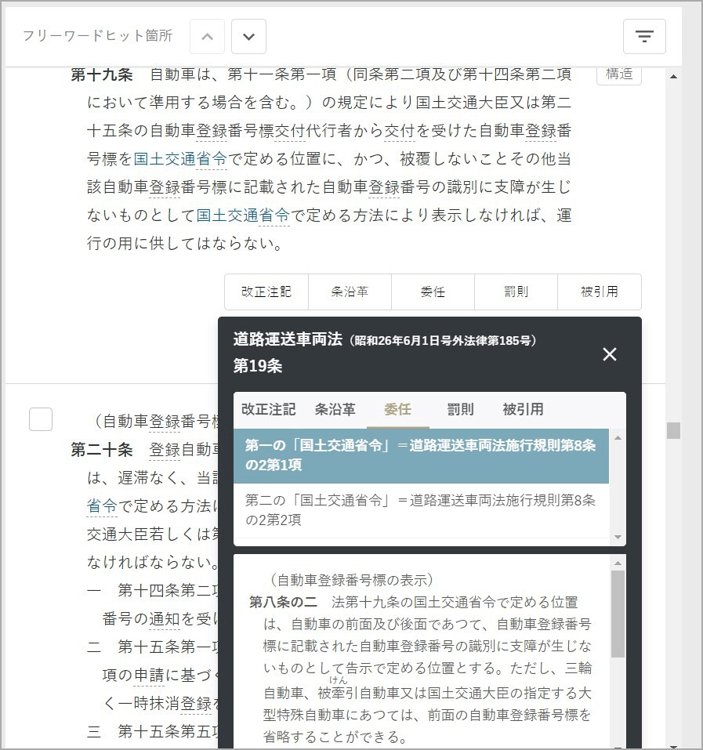Jump to next free-word hit location
The image size is (703, 750).
point(248,36)
